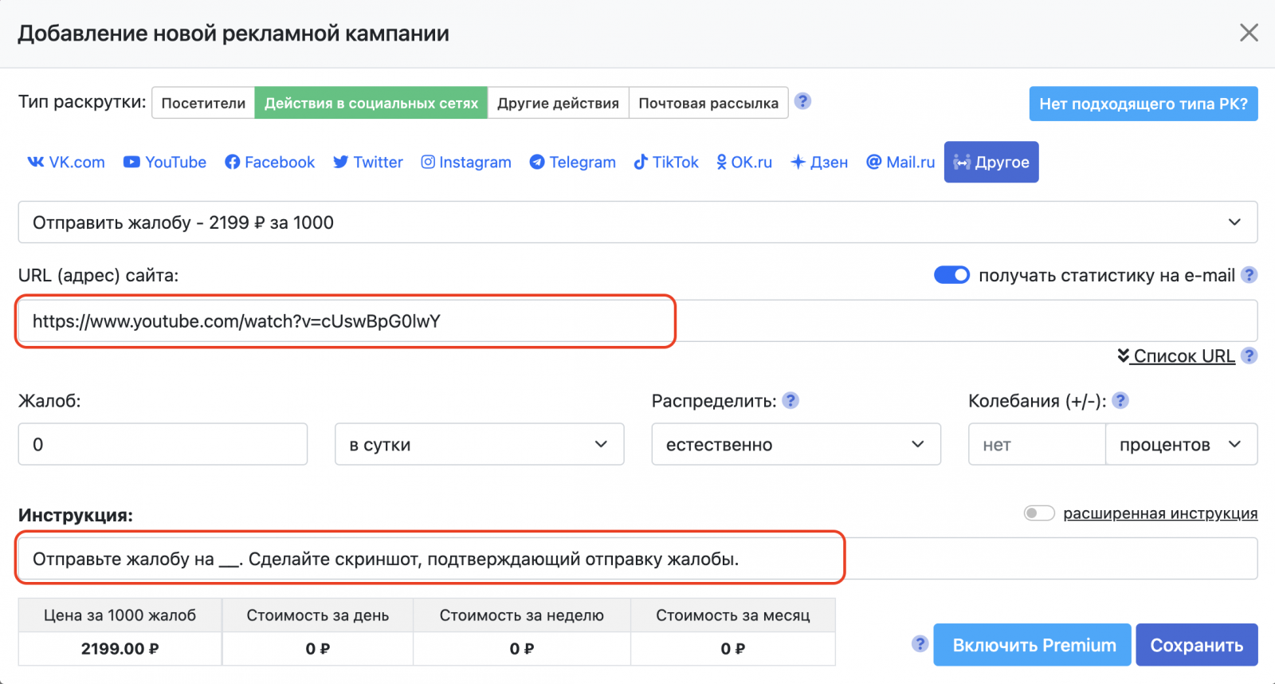
Task: Switch to the Посетители promotion type tab
Action: pos(203,103)
